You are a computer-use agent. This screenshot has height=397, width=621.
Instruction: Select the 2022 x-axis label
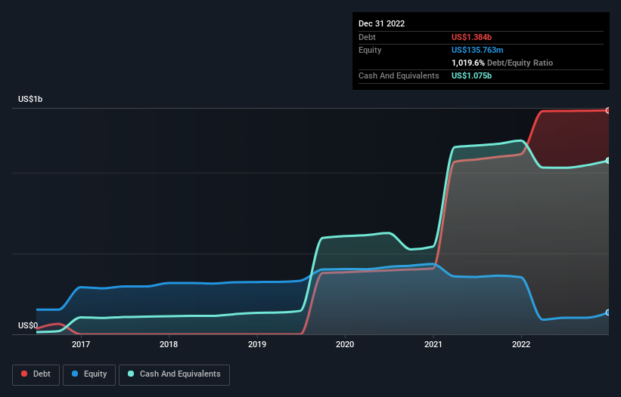[x=521, y=344]
